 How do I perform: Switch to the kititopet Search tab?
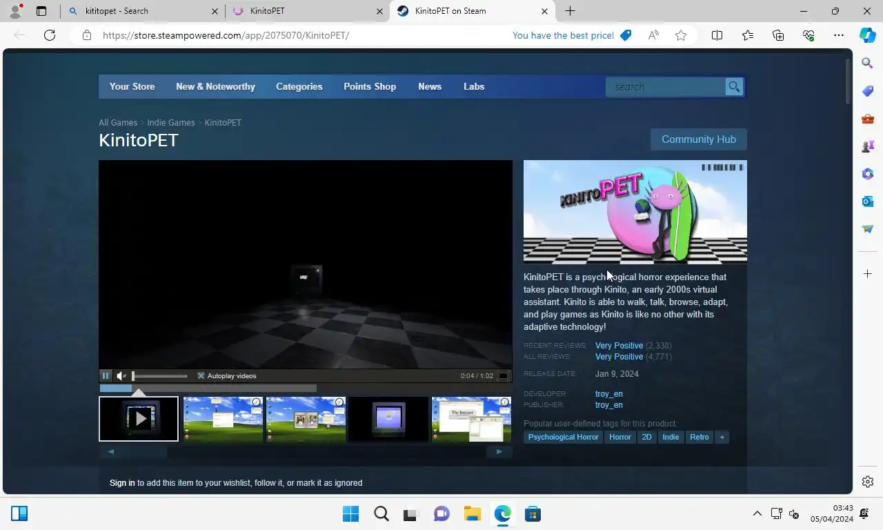tap(142, 11)
